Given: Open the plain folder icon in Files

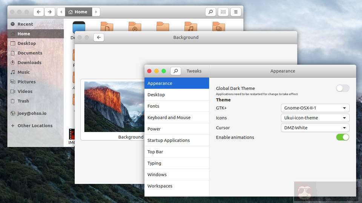Looking at the screenshot, I should 163,26.
